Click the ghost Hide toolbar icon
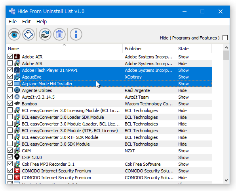The width and height of the screenshot is (236, 191). click(29, 34)
